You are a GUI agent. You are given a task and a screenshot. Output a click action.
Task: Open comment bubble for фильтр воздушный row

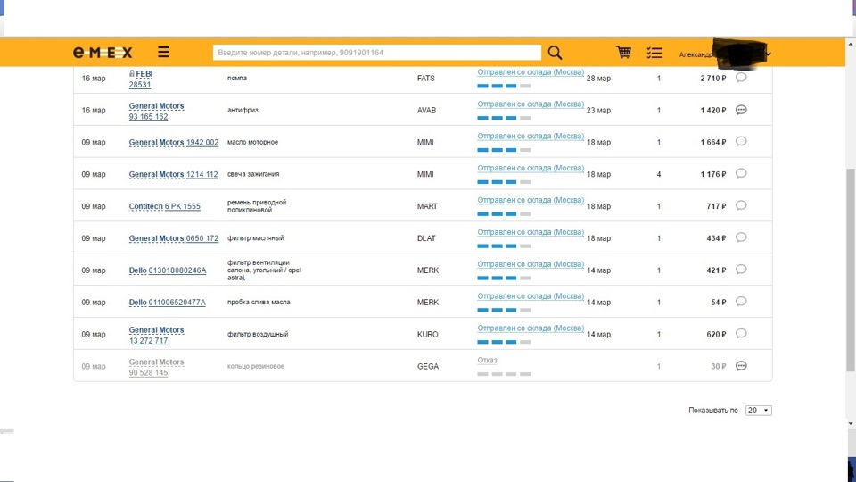tap(741, 333)
